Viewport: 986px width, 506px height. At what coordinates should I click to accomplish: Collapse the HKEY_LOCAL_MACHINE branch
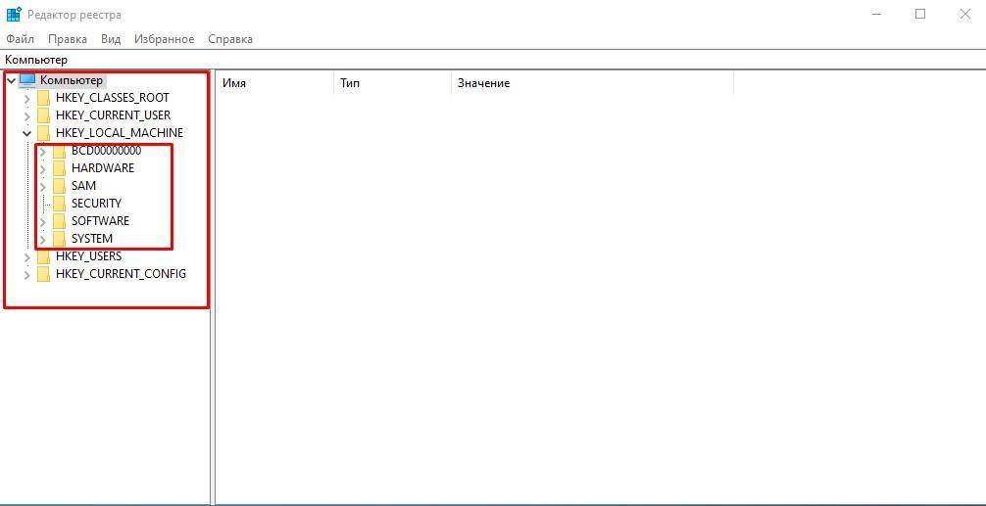click(26, 133)
